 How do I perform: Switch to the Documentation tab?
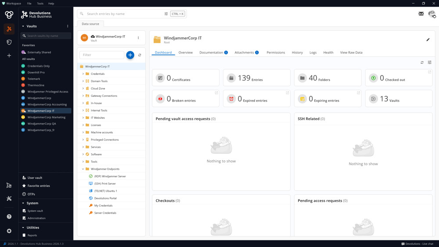click(x=213, y=52)
